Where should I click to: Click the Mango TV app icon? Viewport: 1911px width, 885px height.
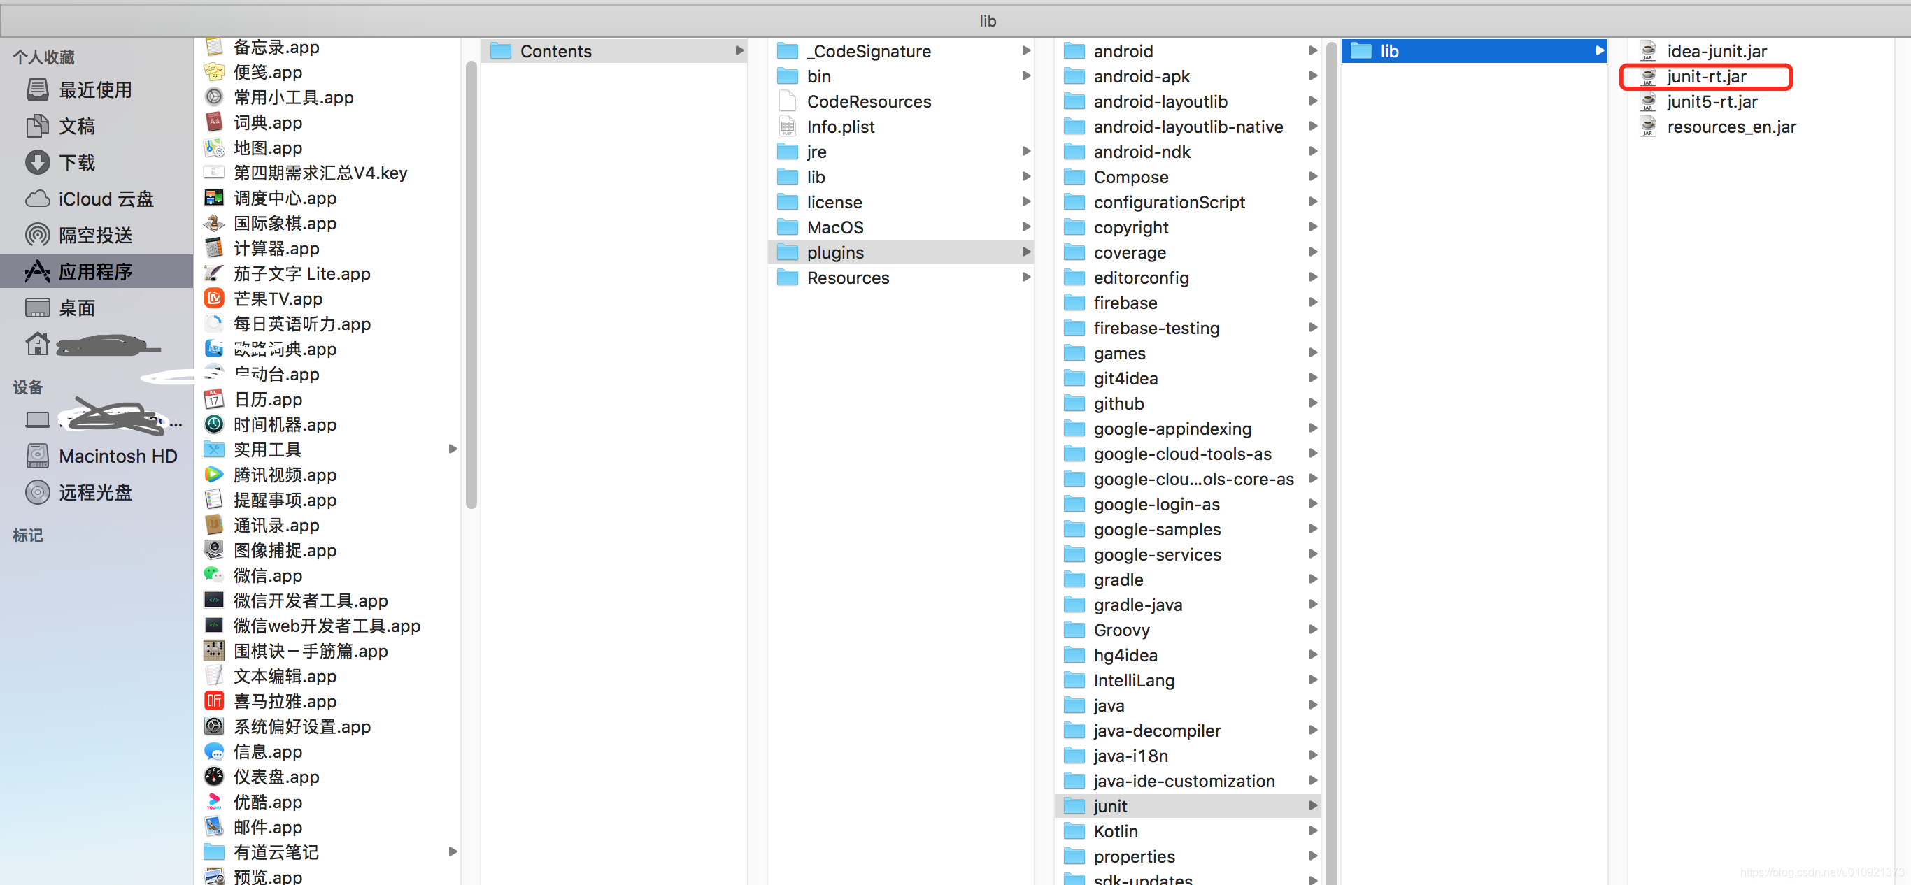point(213,298)
